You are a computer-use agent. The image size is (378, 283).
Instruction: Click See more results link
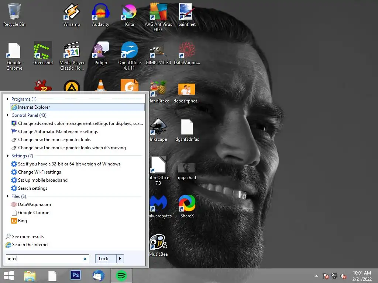pos(25,237)
